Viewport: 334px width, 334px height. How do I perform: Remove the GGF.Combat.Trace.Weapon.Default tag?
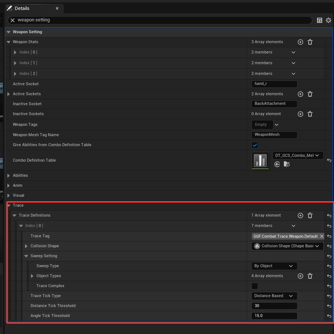click(x=322, y=236)
